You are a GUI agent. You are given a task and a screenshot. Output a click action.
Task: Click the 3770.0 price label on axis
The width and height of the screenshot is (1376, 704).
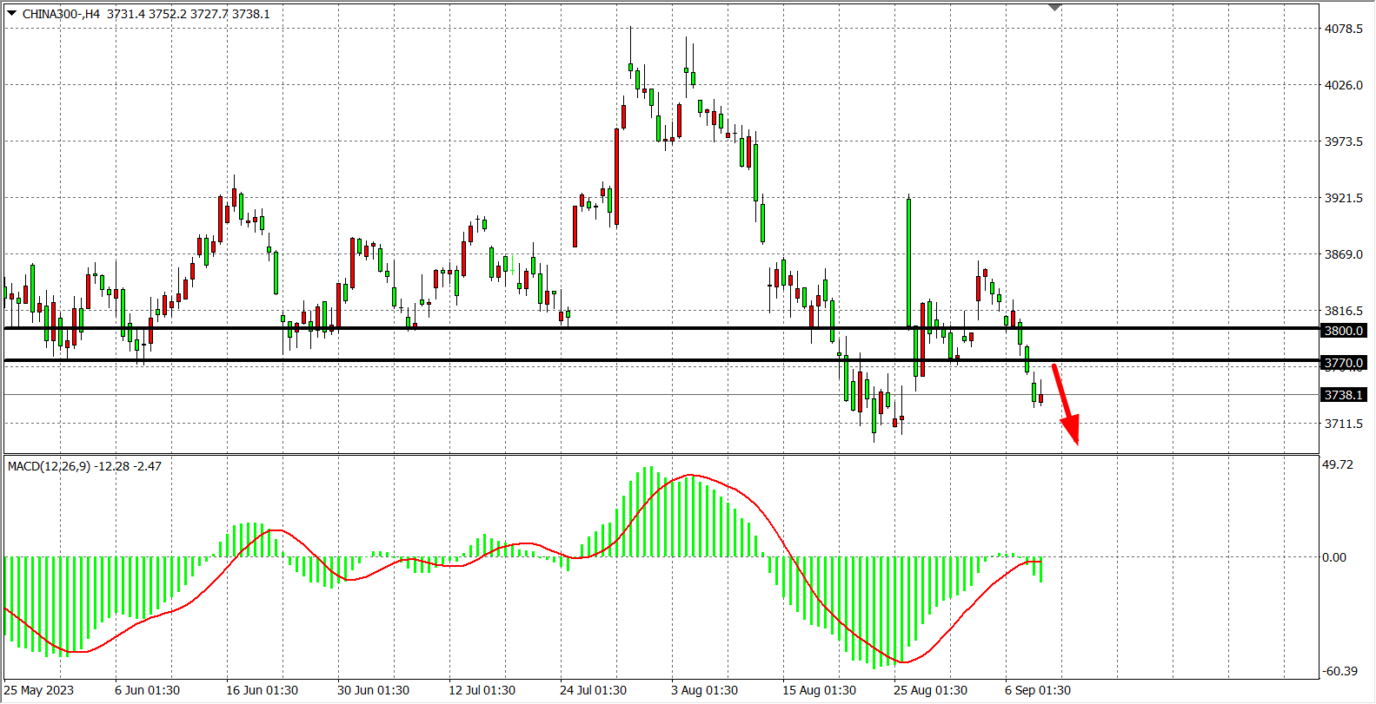1343,363
